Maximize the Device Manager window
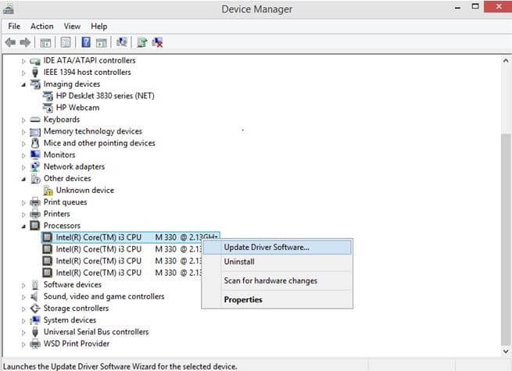Viewport: 512px width, 371px height. pyautogui.click(x=475, y=6)
